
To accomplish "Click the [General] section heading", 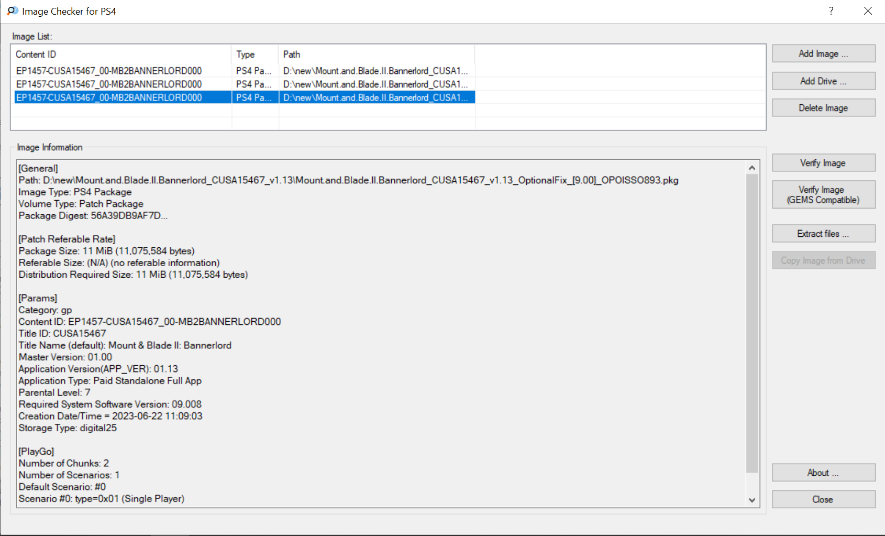I will 38,168.
